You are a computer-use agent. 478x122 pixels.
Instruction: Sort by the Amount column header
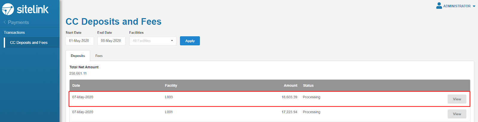[x=290, y=85]
